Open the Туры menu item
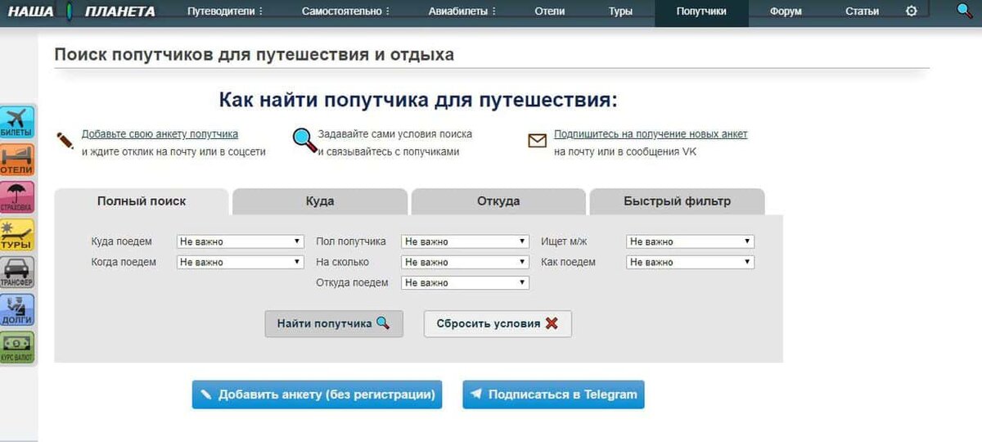This screenshot has width=982, height=442. coord(620,11)
